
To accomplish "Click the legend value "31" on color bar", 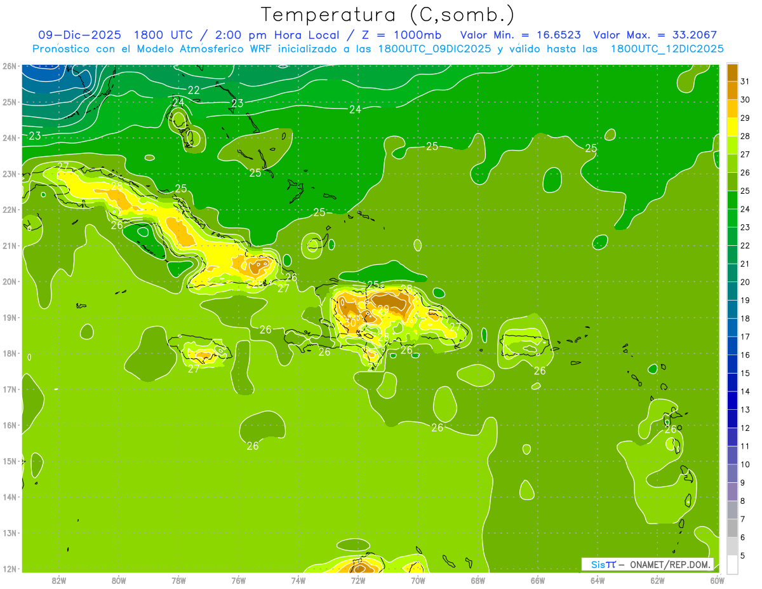I will (x=745, y=81).
